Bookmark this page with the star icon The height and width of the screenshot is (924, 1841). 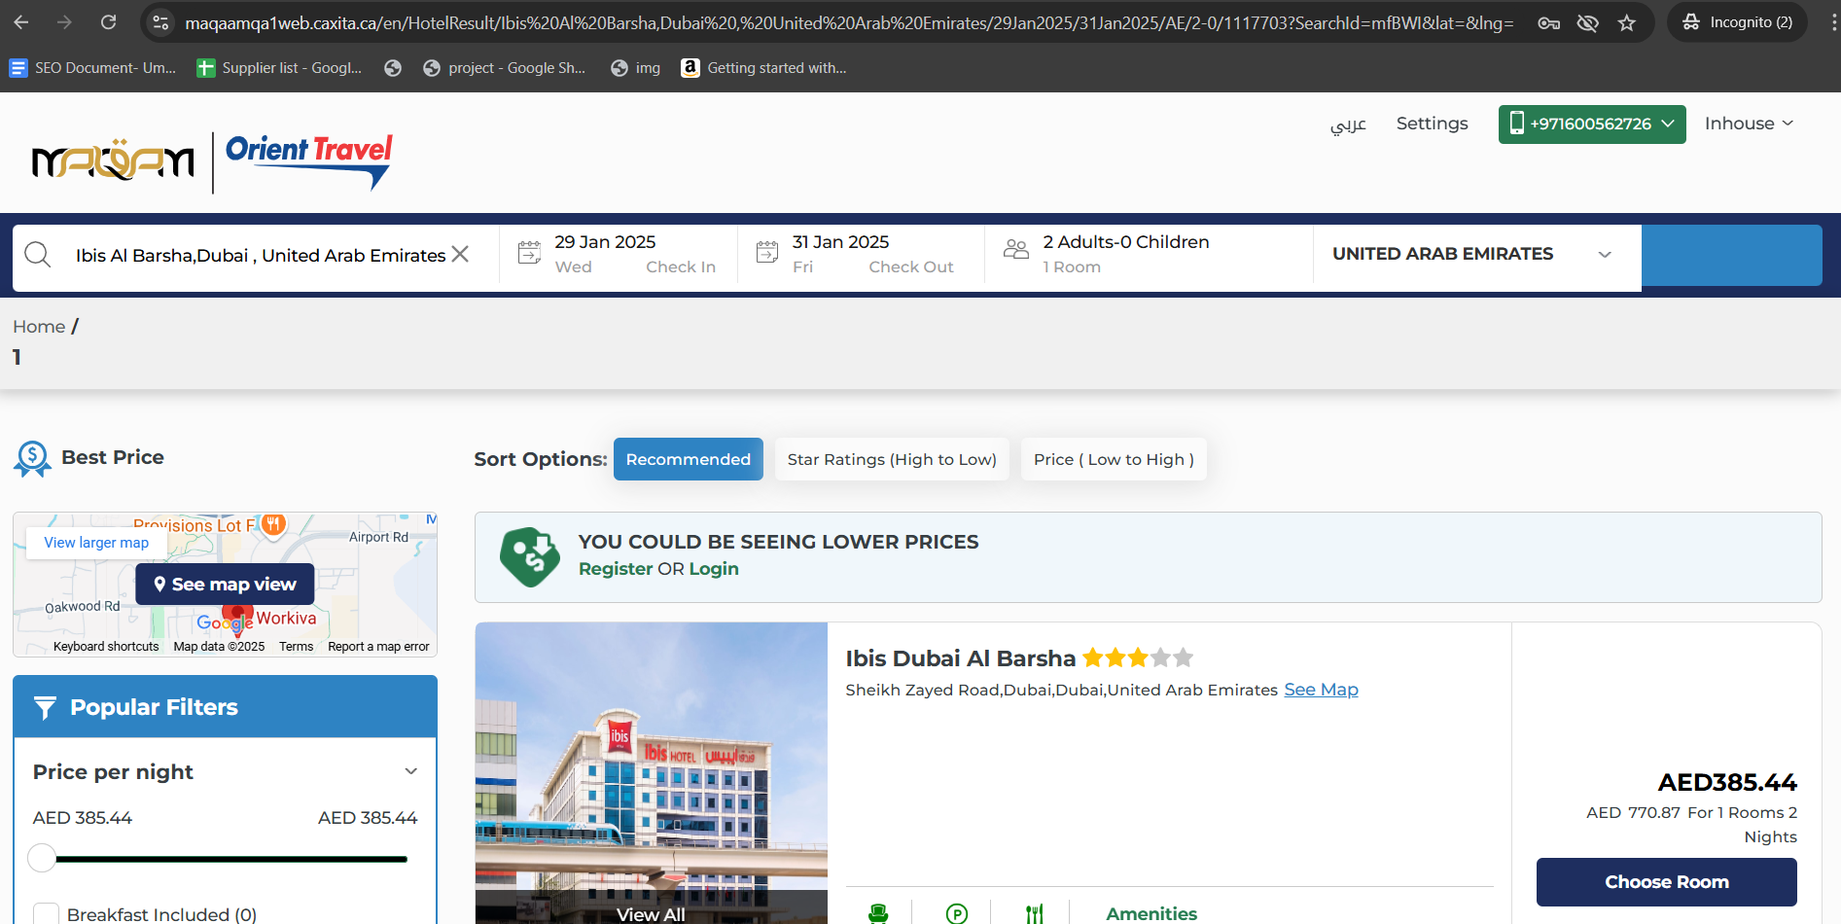click(1626, 22)
